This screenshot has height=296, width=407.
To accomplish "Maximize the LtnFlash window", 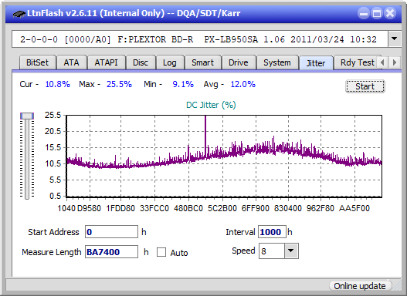I will click(377, 13).
